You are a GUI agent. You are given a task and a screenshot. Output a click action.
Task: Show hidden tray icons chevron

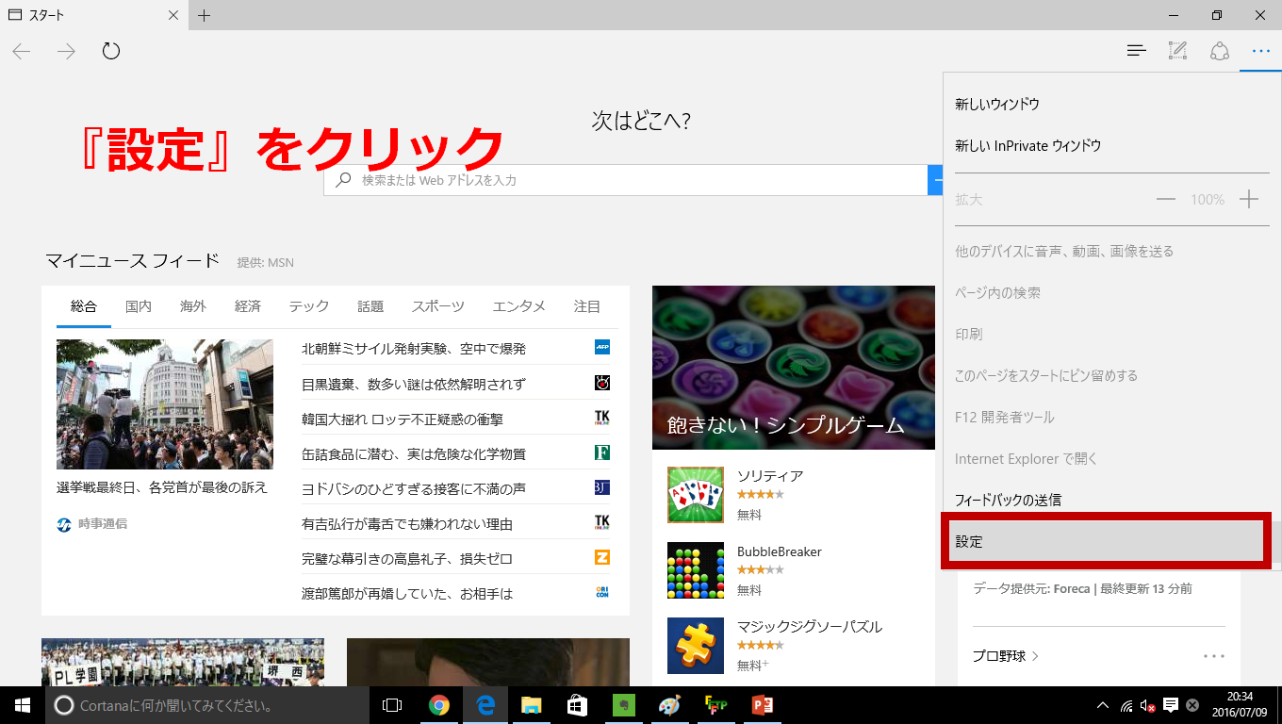(x=1103, y=705)
